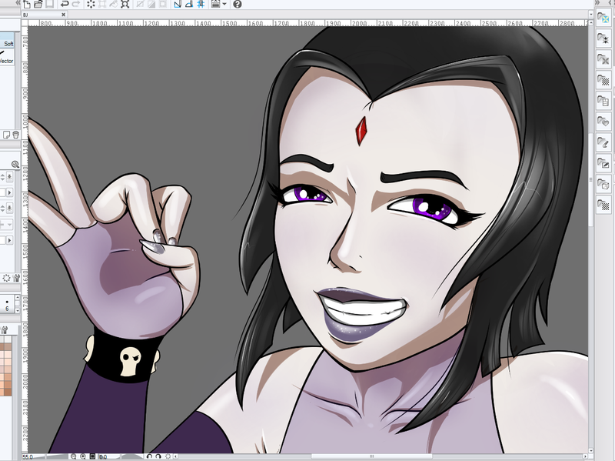The height and width of the screenshot is (461, 615).
Task: Toggle Snap to Grid
Action: pyautogui.click(x=201, y=5)
